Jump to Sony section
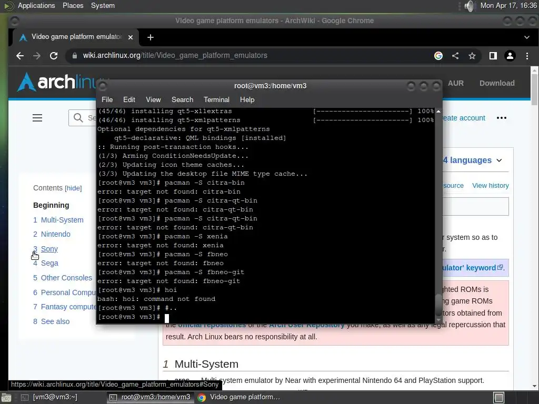 tap(46, 249)
